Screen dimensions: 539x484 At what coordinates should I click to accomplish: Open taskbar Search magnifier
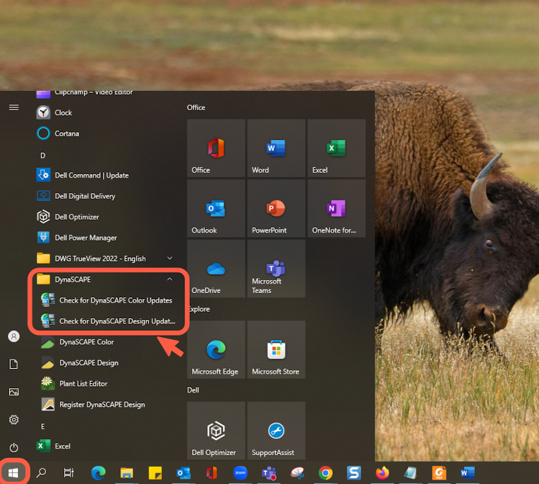point(41,473)
